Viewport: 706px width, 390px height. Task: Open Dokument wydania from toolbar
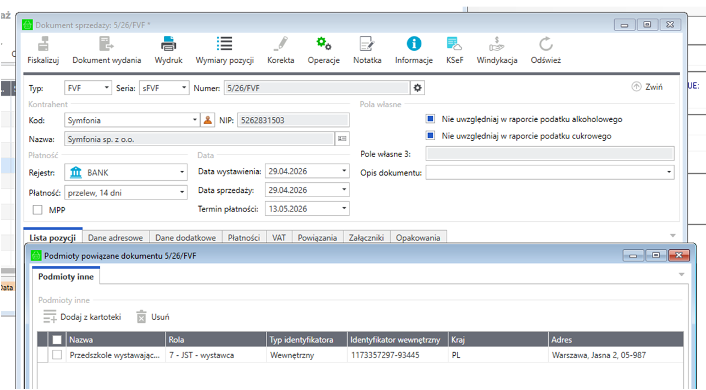tap(106, 44)
